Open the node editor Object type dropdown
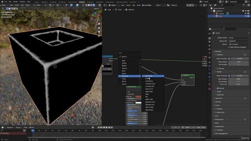The width and height of the screenshot is (251, 141). point(114,5)
